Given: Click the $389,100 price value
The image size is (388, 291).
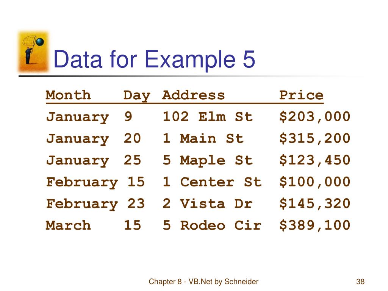Looking at the screenshot, I should pos(315,225).
